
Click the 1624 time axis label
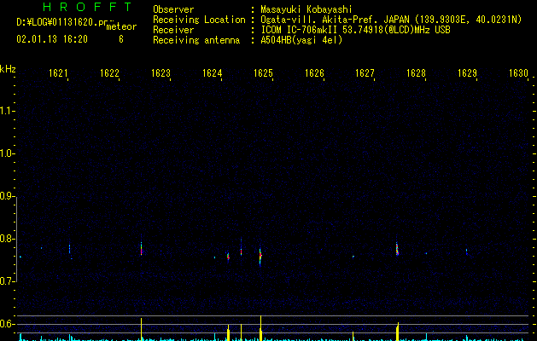coord(212,73)
